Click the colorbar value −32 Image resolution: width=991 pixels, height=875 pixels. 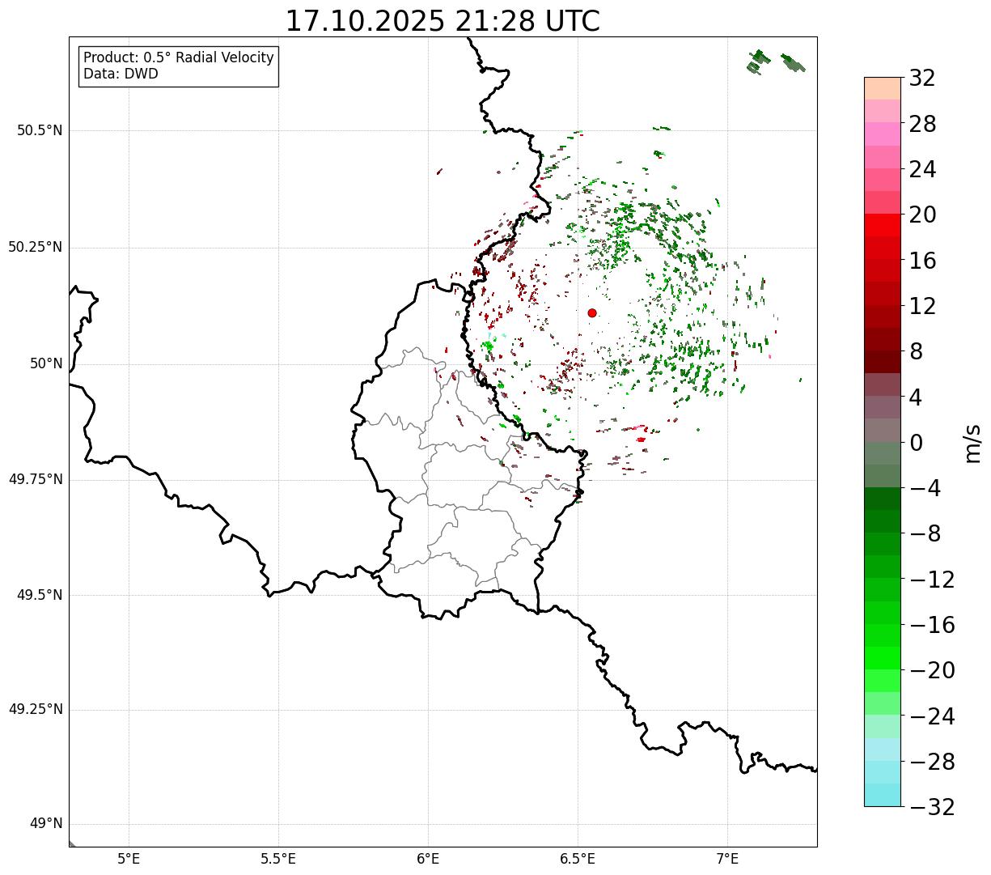point(932,807)
